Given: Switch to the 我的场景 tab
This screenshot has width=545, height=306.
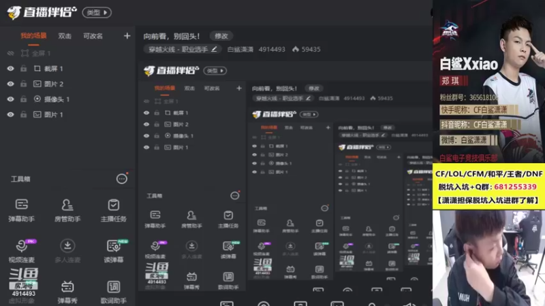Looking at the screenshot, I should click(33, 36).
